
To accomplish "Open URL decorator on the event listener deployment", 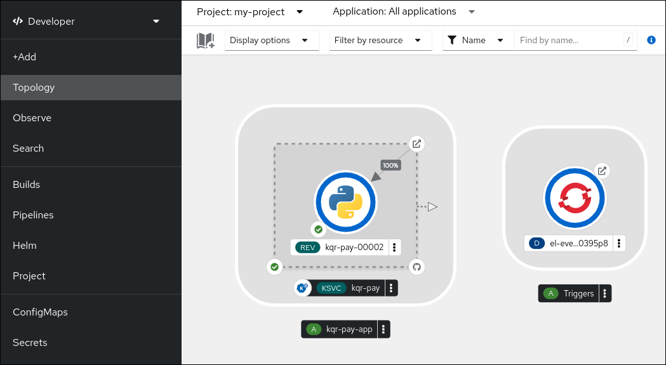I will (x=602, y=171).
